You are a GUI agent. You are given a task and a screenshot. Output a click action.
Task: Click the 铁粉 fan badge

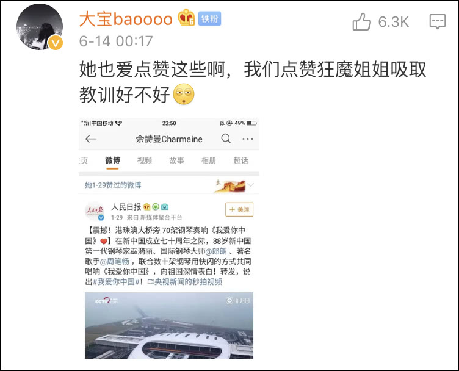click(x=209, y=19)
